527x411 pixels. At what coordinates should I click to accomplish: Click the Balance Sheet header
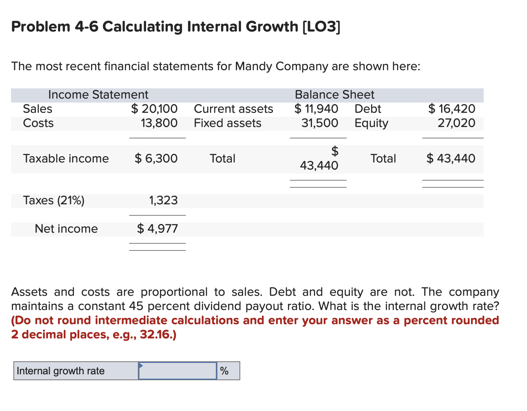click(334, 95)
